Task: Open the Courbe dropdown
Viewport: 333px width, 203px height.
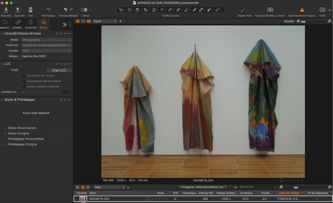Action: click(x=47, y=51)
